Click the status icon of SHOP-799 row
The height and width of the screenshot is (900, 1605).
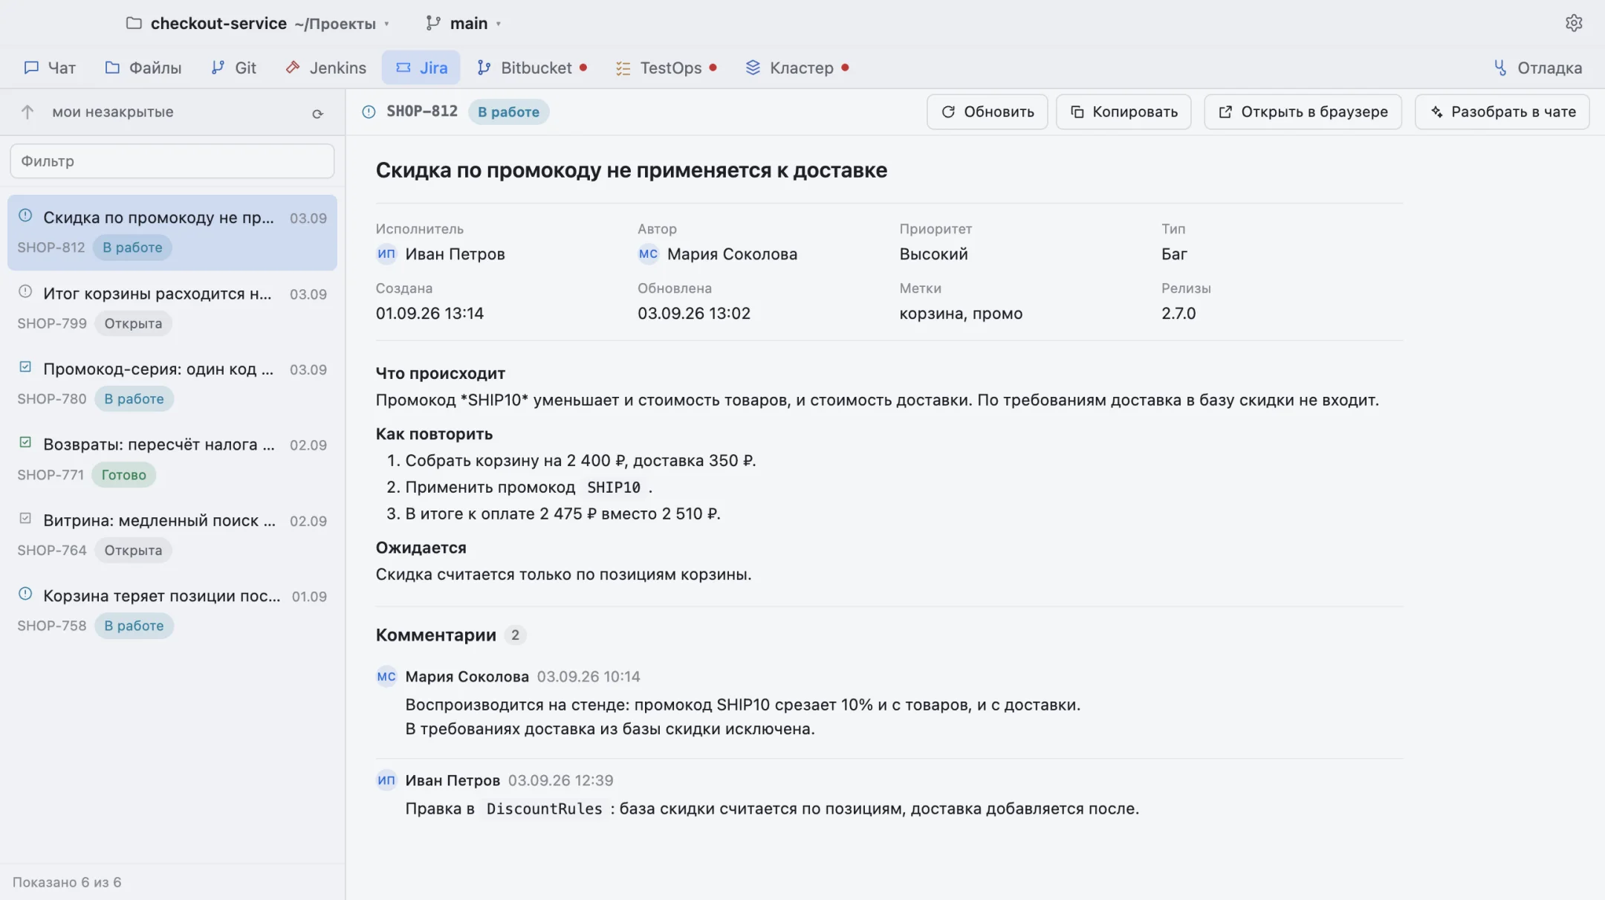(x=25, y=291)
